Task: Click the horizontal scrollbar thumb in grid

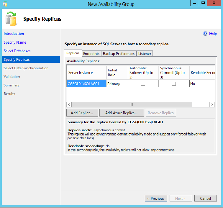Action: point(132,105)
